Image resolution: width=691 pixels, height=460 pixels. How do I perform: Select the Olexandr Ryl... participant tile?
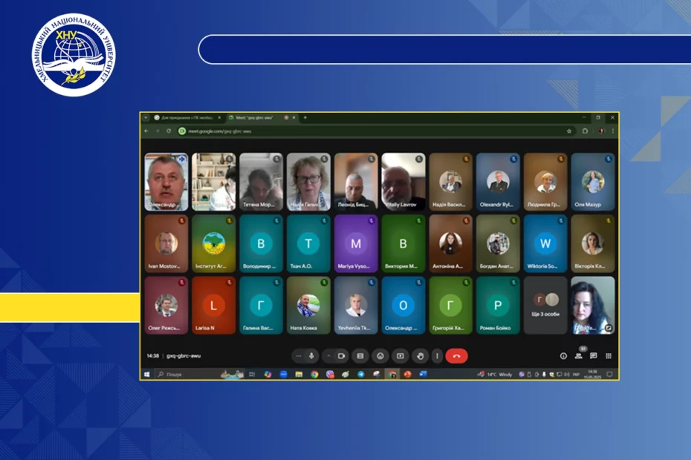[498, 181]
